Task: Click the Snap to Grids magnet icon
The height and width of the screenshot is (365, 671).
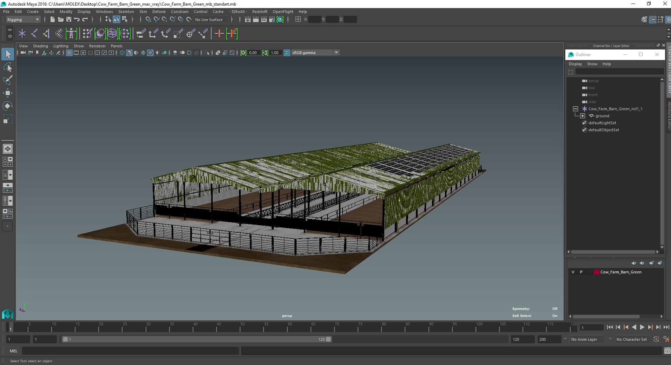Action: (148, 20)
